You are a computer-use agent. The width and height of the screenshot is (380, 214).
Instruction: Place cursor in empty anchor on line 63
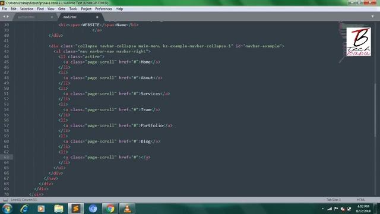[x=141, y=157]
